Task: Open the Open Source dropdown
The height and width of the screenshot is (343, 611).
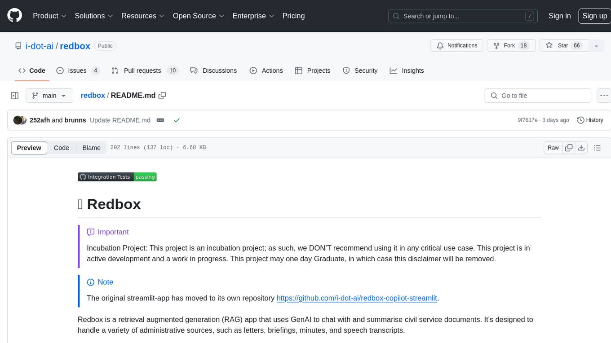Action: (x=198, y=16)
